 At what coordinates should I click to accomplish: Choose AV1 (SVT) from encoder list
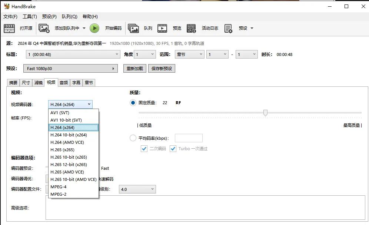(73, 113)
